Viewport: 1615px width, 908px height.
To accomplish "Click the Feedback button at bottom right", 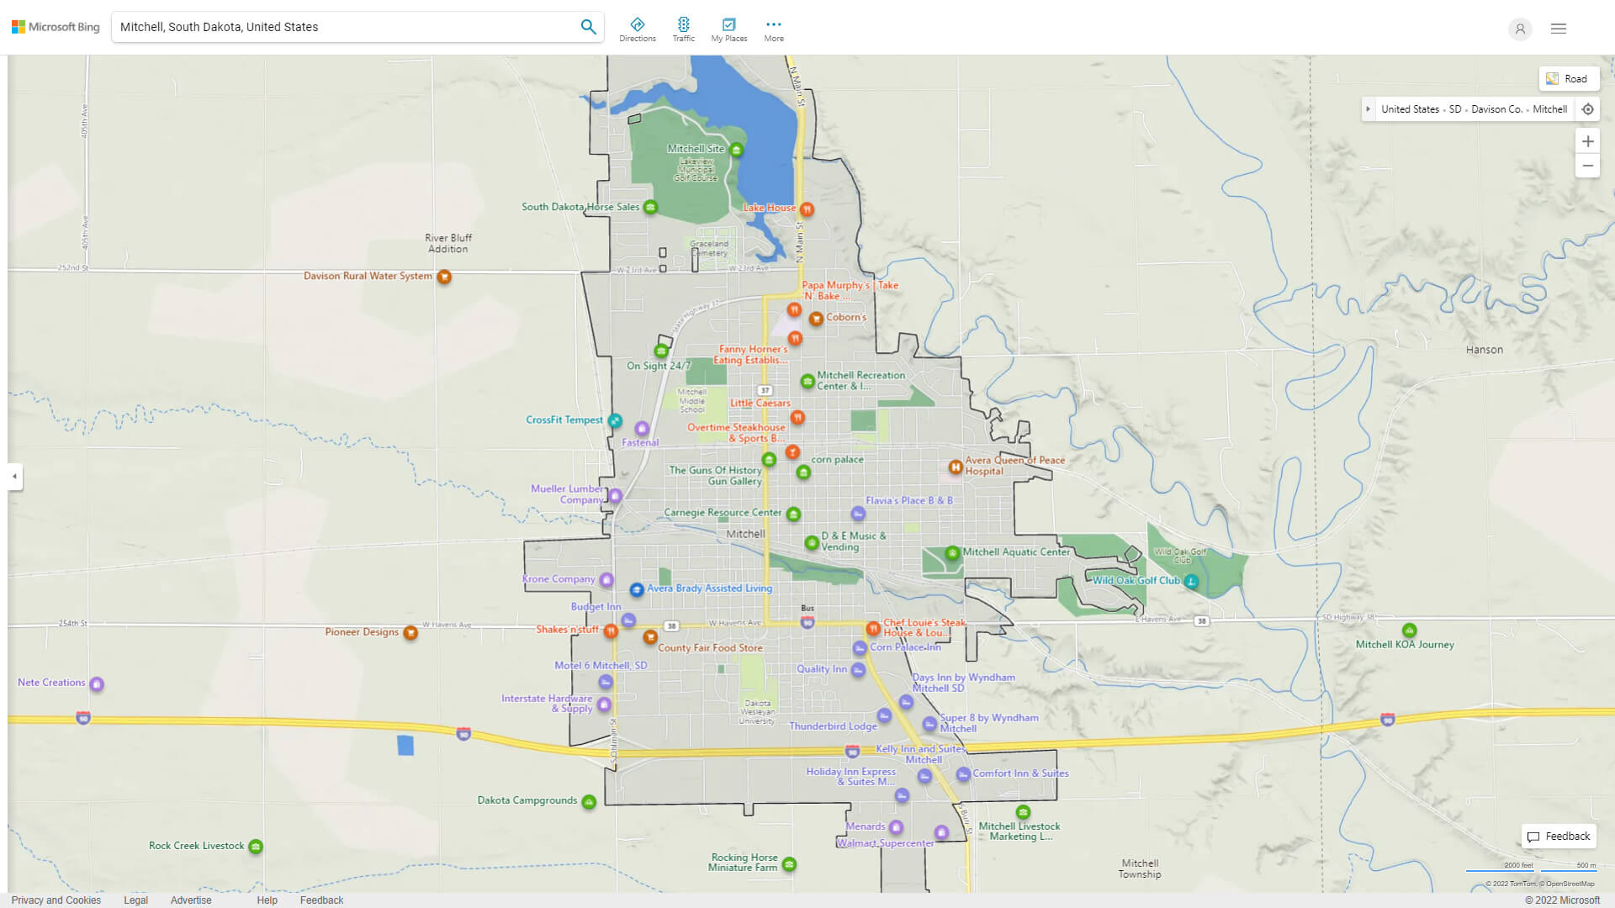I will 1560,836.
